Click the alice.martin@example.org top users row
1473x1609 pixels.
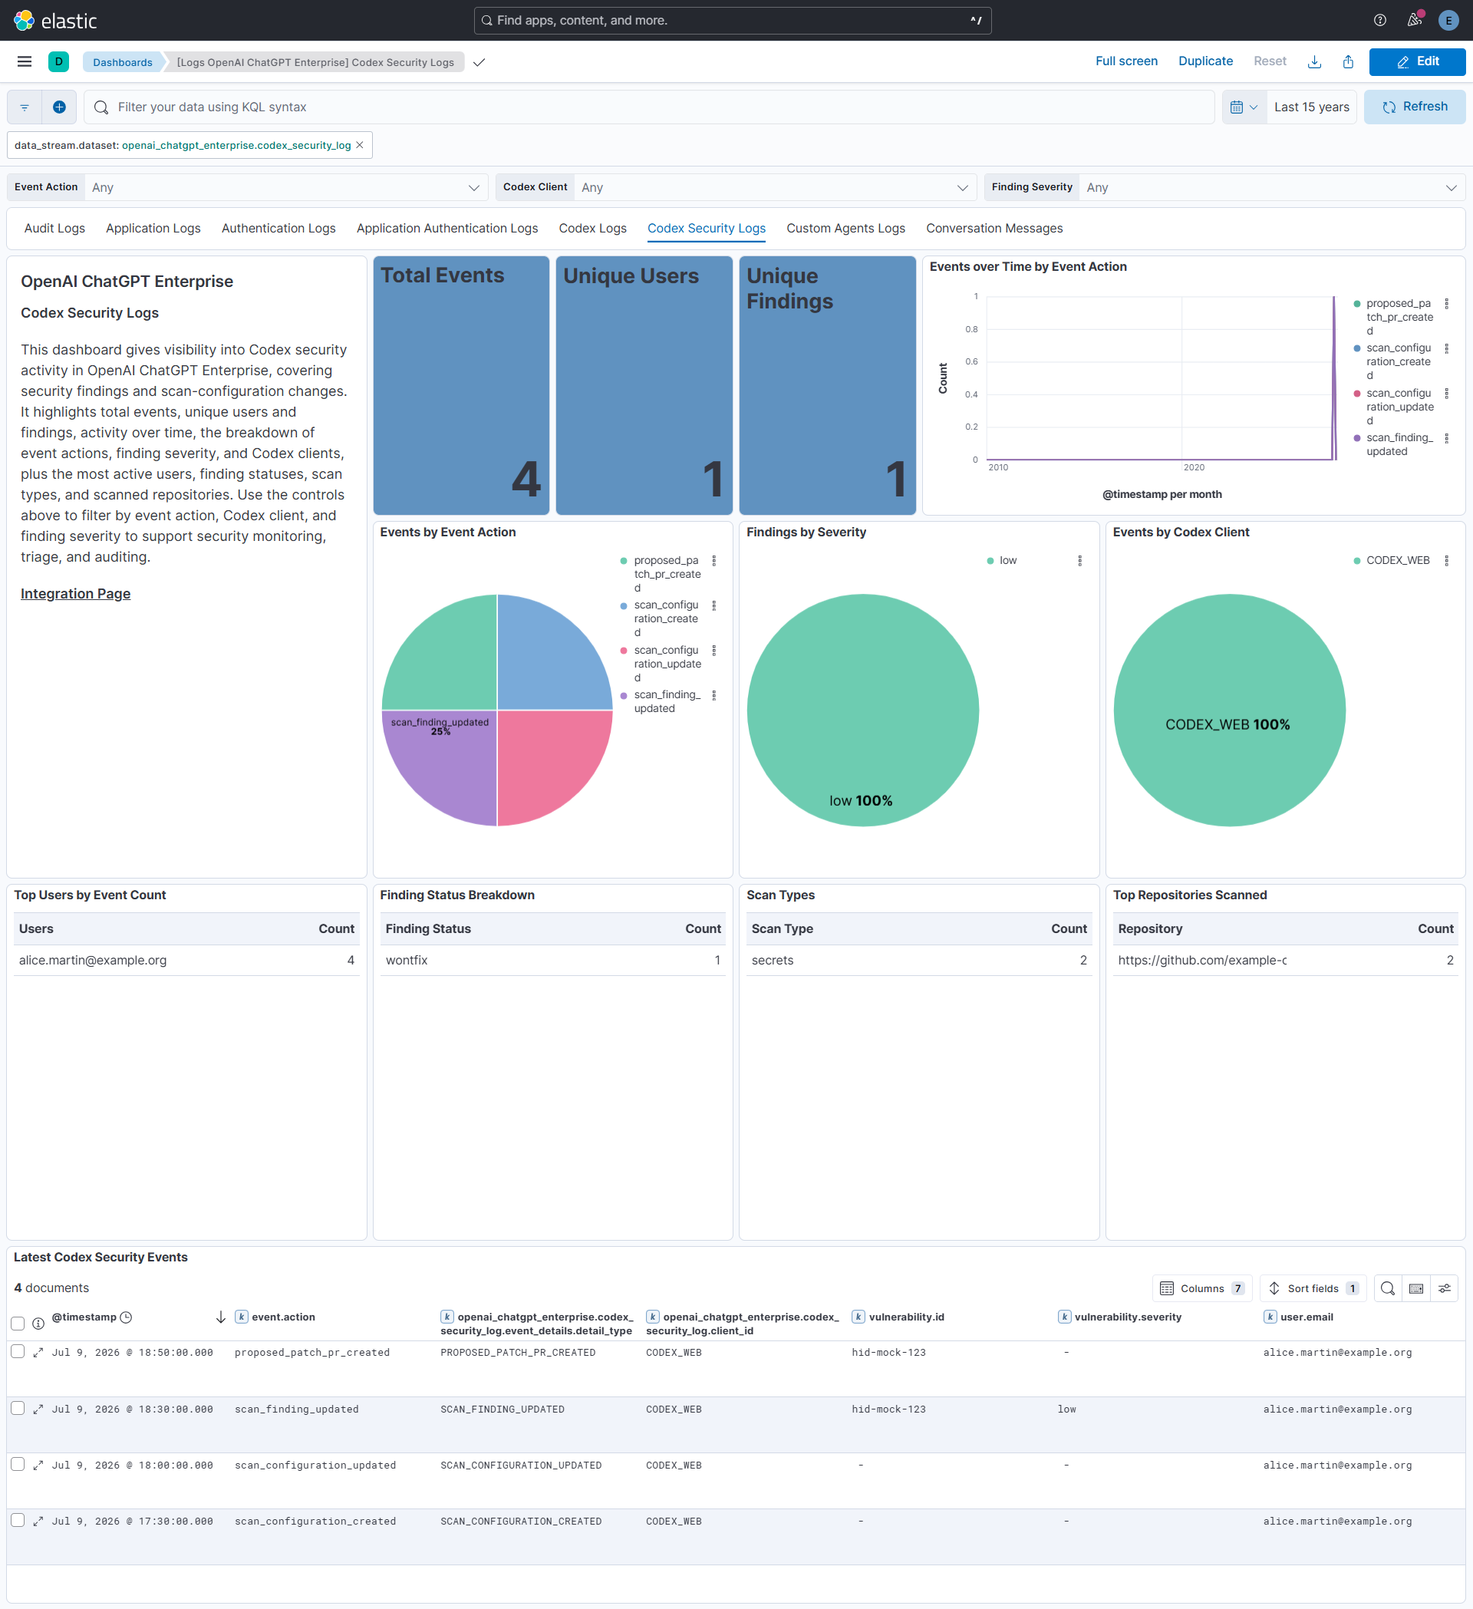pos(186,960)
